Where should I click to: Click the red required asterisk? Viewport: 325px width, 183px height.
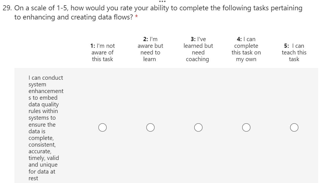click(136, 17)
